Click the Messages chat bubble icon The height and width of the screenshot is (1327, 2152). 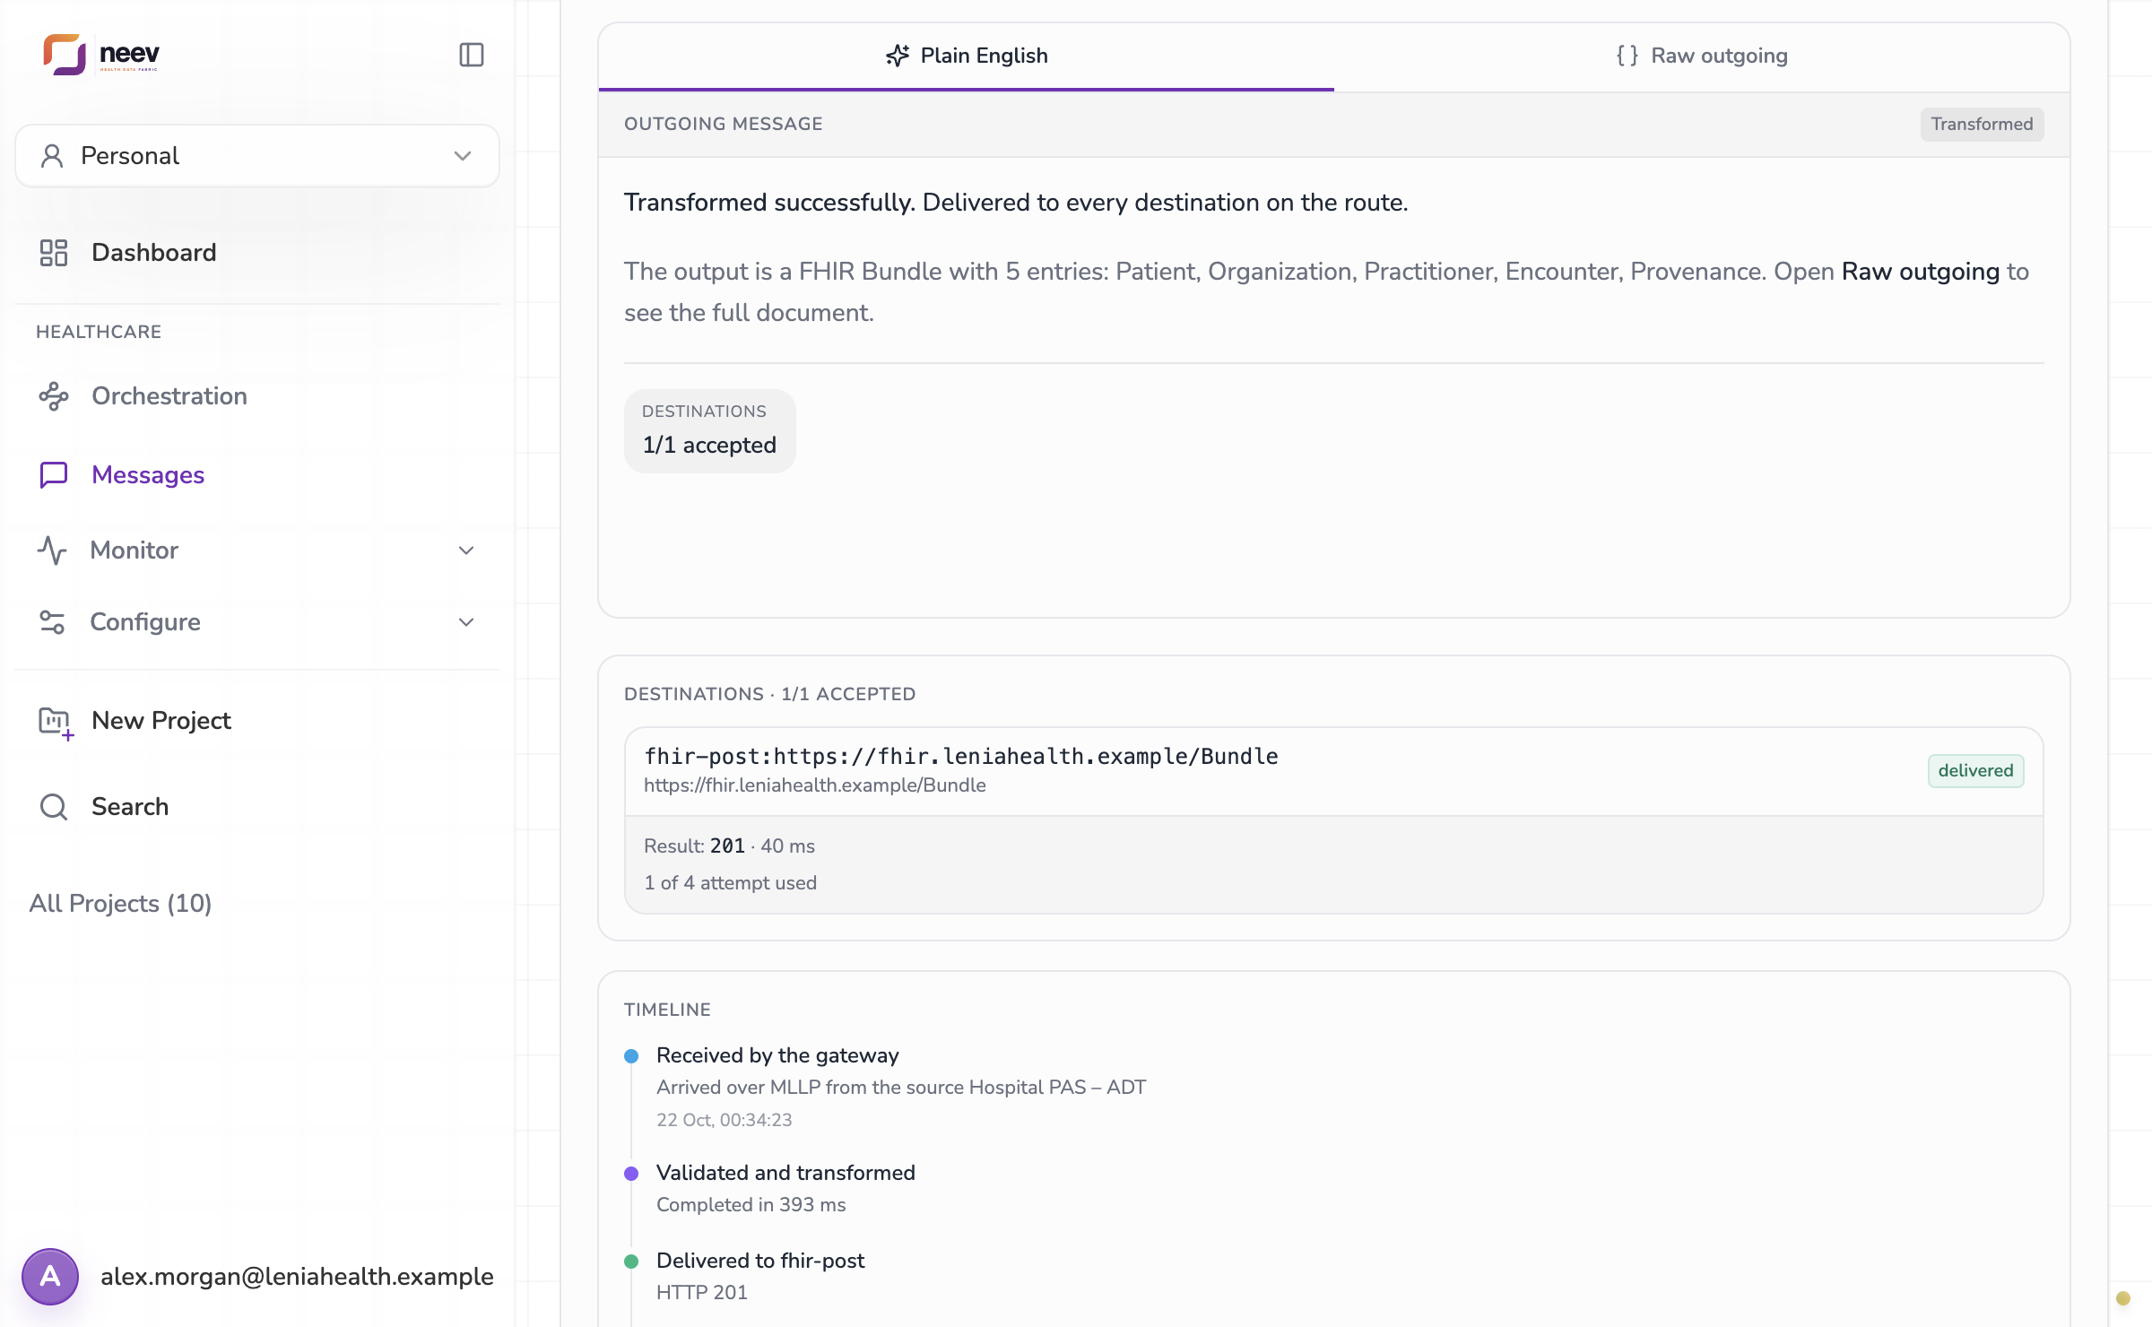click(x=54, y=475)
